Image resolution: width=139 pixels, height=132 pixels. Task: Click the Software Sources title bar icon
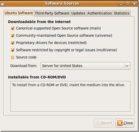click(3, 4)
